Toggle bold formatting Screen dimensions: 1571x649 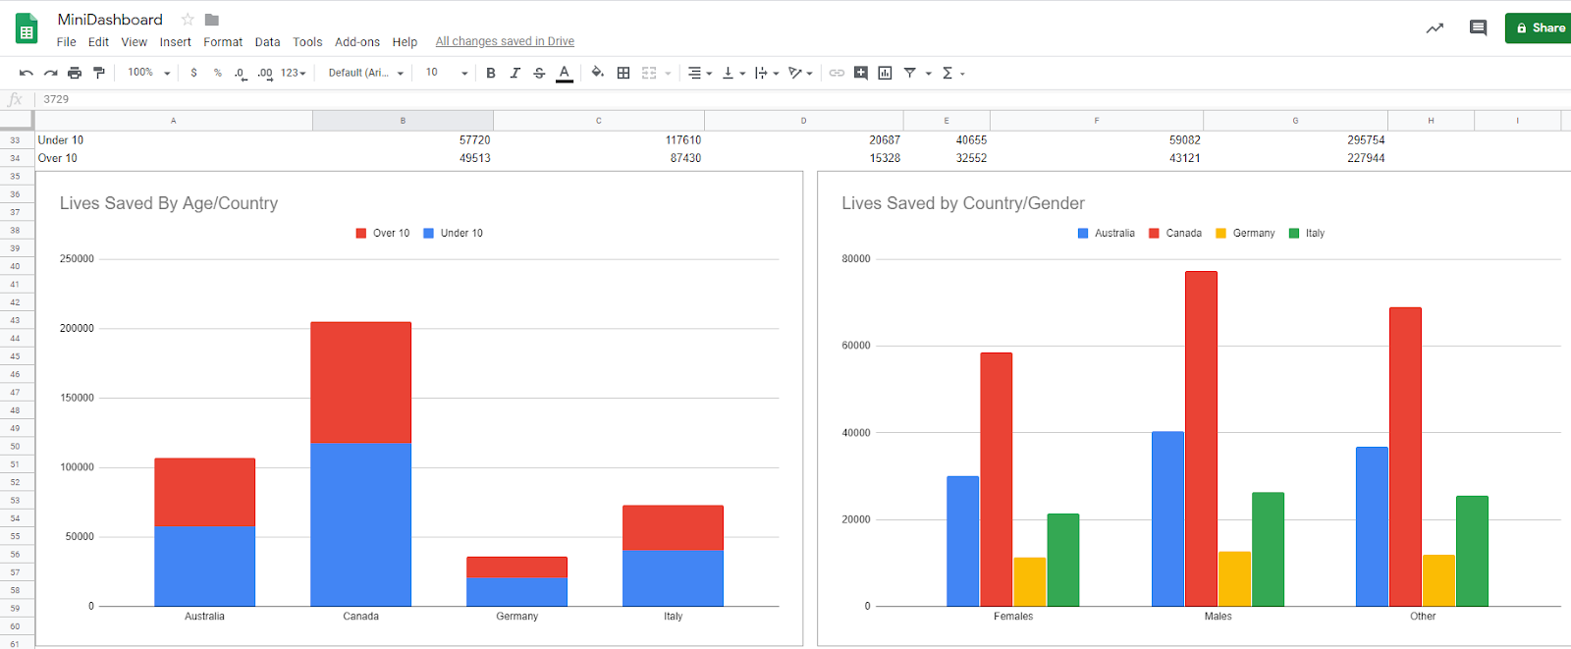tap(491, 73)
